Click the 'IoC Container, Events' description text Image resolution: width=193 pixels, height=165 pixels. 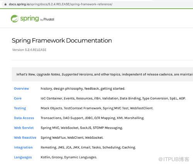[x=113, y=99]
